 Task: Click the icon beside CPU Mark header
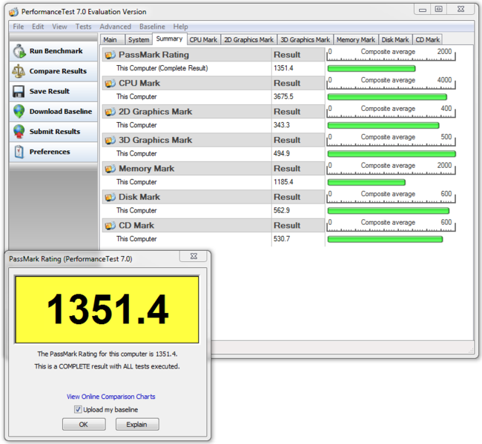pos(110,84)
